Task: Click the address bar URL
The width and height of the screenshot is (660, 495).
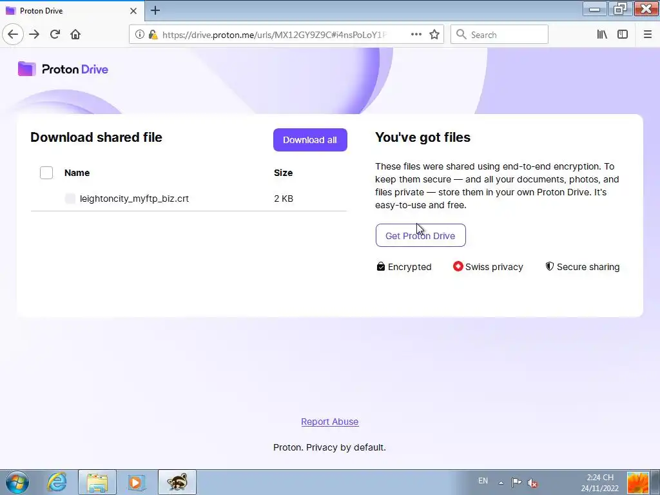Action: coord(275,35)
